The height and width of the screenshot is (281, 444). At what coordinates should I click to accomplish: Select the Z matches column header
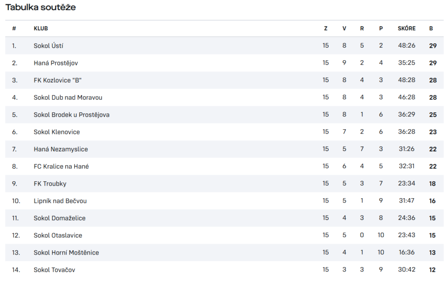click(326, 28)
